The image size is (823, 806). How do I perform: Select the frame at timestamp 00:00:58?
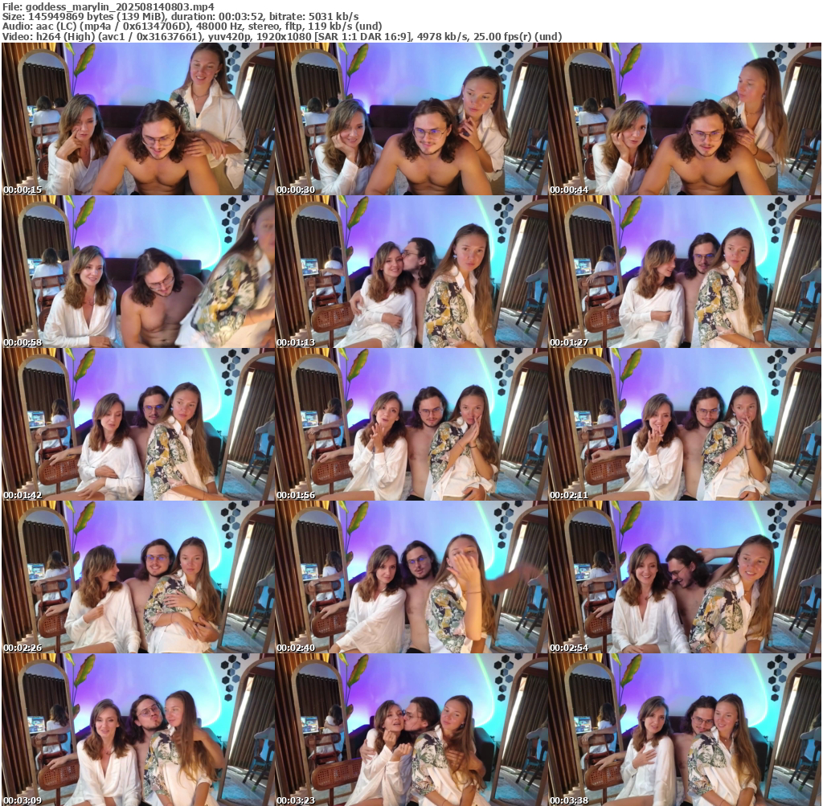(x=138, y=272)
